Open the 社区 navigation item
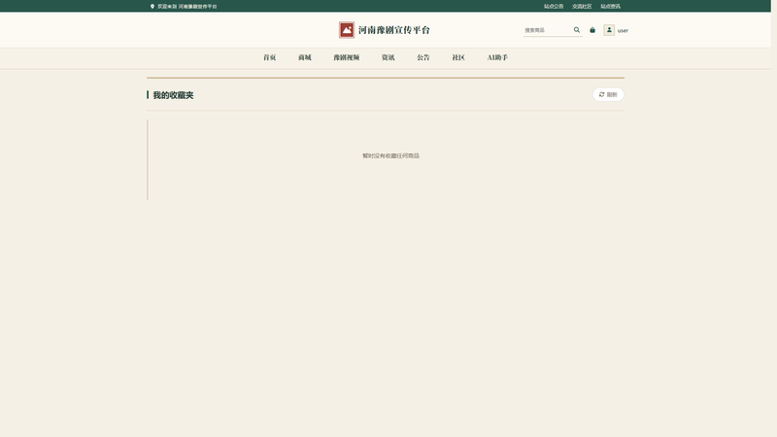The width and height of the screenshot is (777, 437). tap(458, 57)
